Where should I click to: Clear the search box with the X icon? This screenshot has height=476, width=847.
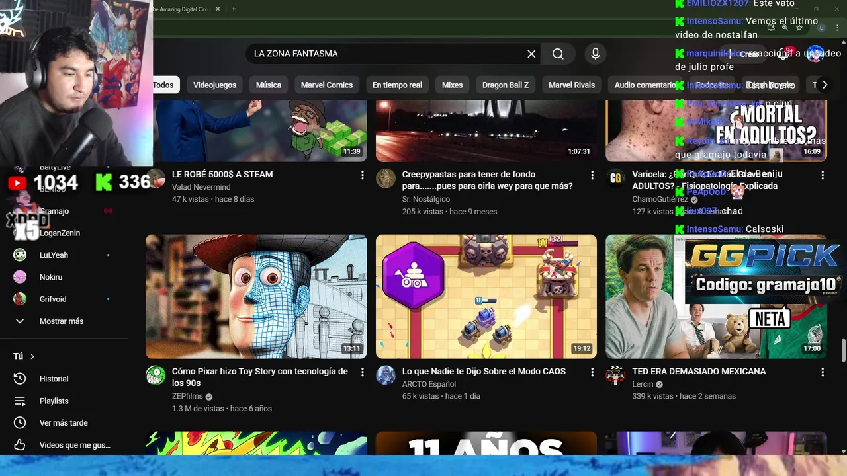531,54
